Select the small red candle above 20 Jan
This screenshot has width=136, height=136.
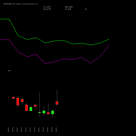tap(13, 98)
